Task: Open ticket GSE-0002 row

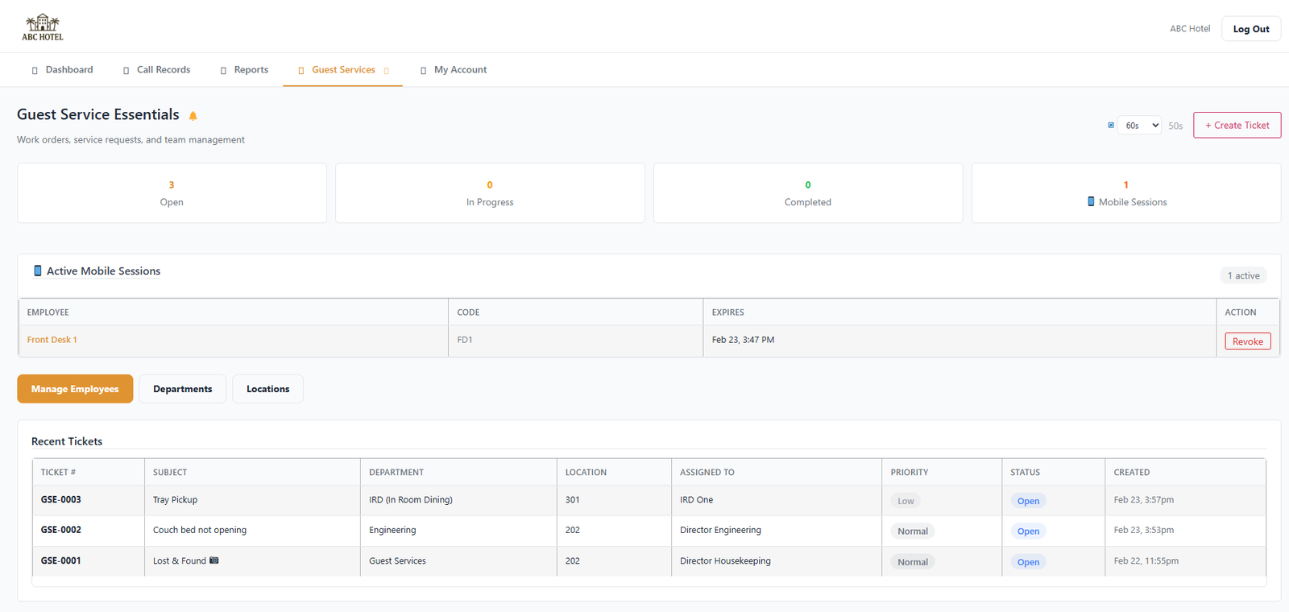Action: pyautogui.click(x=61, y=530)
